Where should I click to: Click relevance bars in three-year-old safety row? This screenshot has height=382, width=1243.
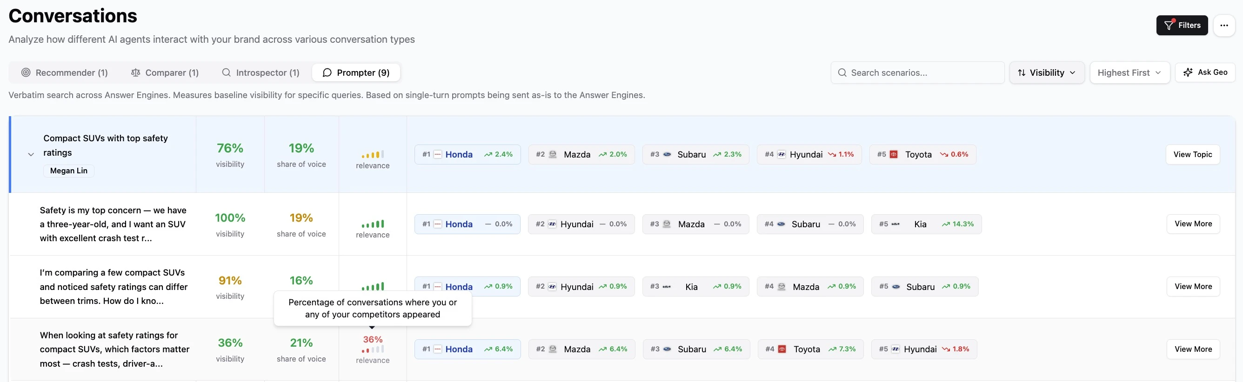(373, 224)
